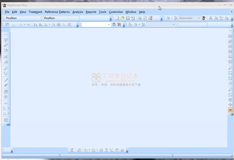234x160 pixels.
Task: Select the arrow pointer tool in left toolbar
Action: 6,74
